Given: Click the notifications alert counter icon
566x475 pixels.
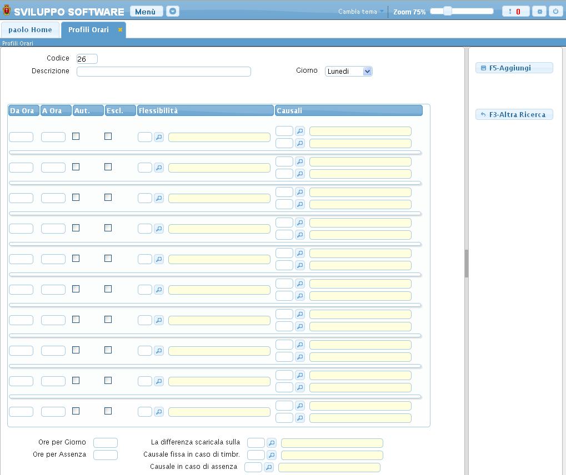Looking at the screenshot, I should [515, 11].
